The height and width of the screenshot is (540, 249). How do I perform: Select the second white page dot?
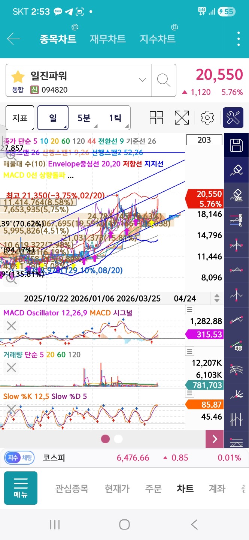point(118,439)
